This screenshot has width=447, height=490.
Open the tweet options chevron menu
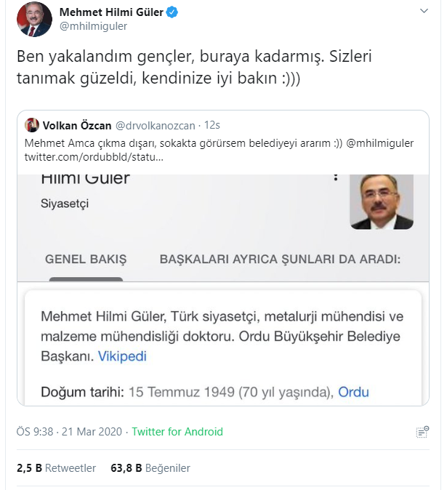coord(424,12)
